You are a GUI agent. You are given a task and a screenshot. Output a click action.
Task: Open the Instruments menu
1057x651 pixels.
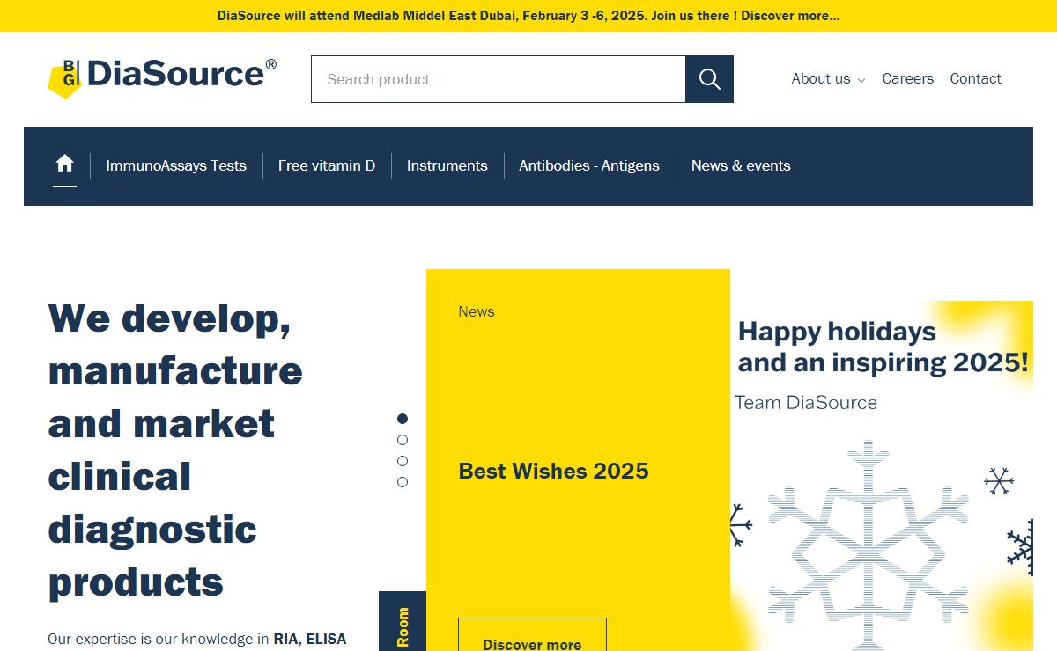(447, 165)
